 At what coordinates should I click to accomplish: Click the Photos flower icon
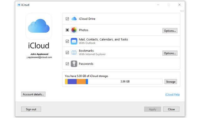point(74,30)
